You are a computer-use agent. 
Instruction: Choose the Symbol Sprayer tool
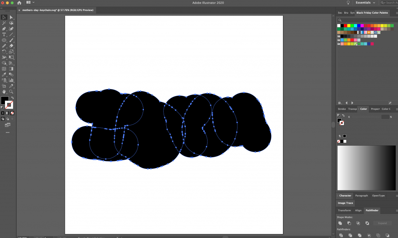pyautogui.click(x=4, y=80)
